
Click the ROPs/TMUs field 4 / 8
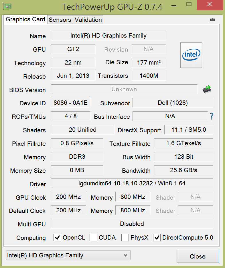tap(71, 116)
